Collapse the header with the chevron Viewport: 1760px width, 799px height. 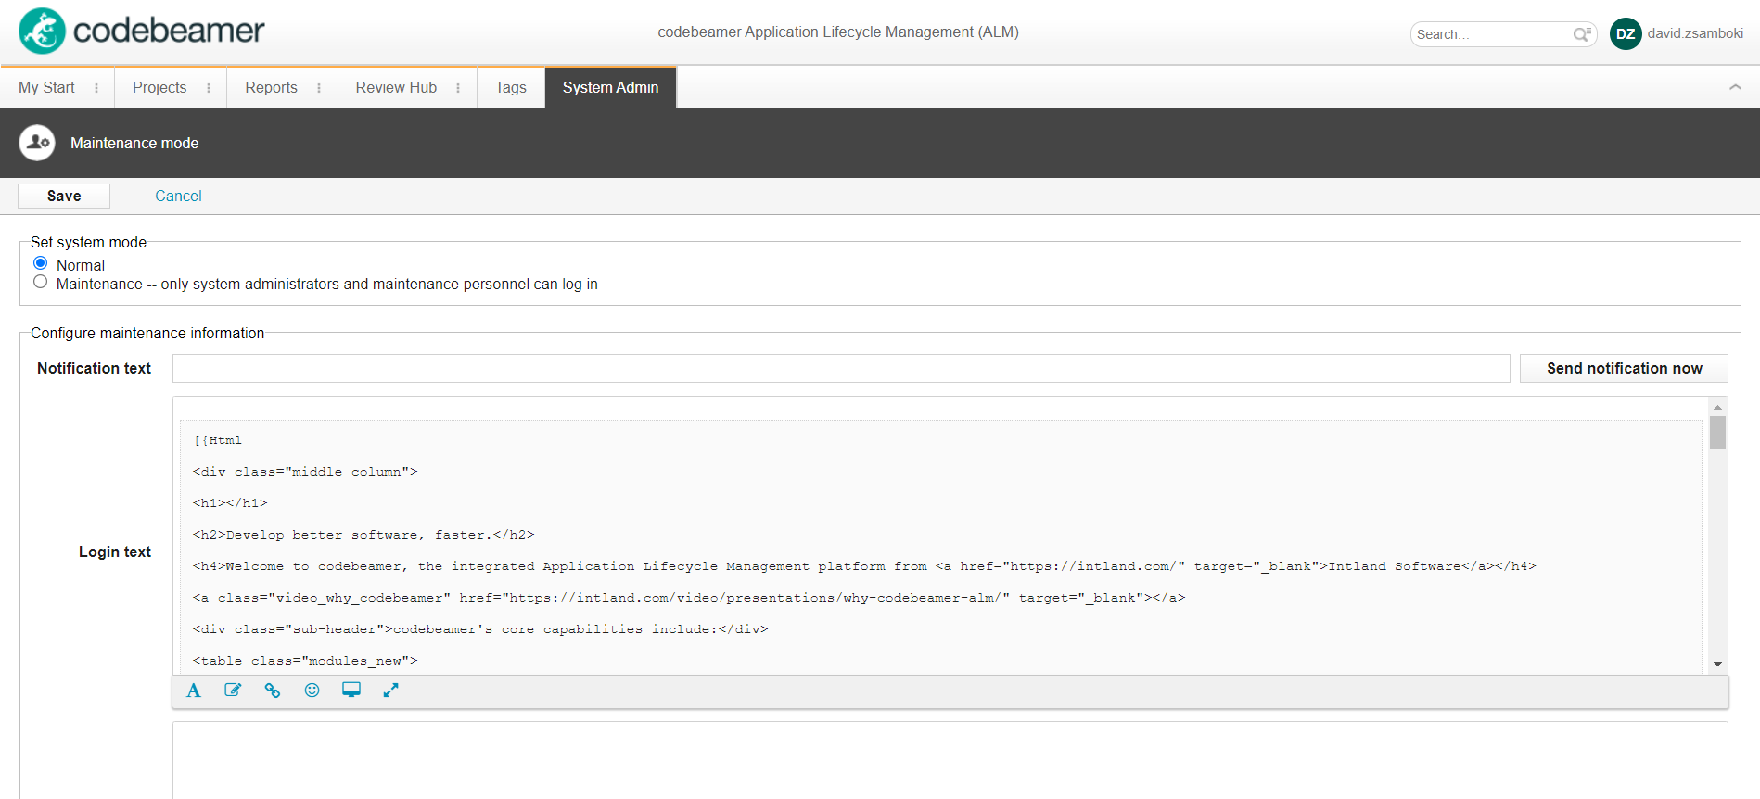coord(1735,87)
